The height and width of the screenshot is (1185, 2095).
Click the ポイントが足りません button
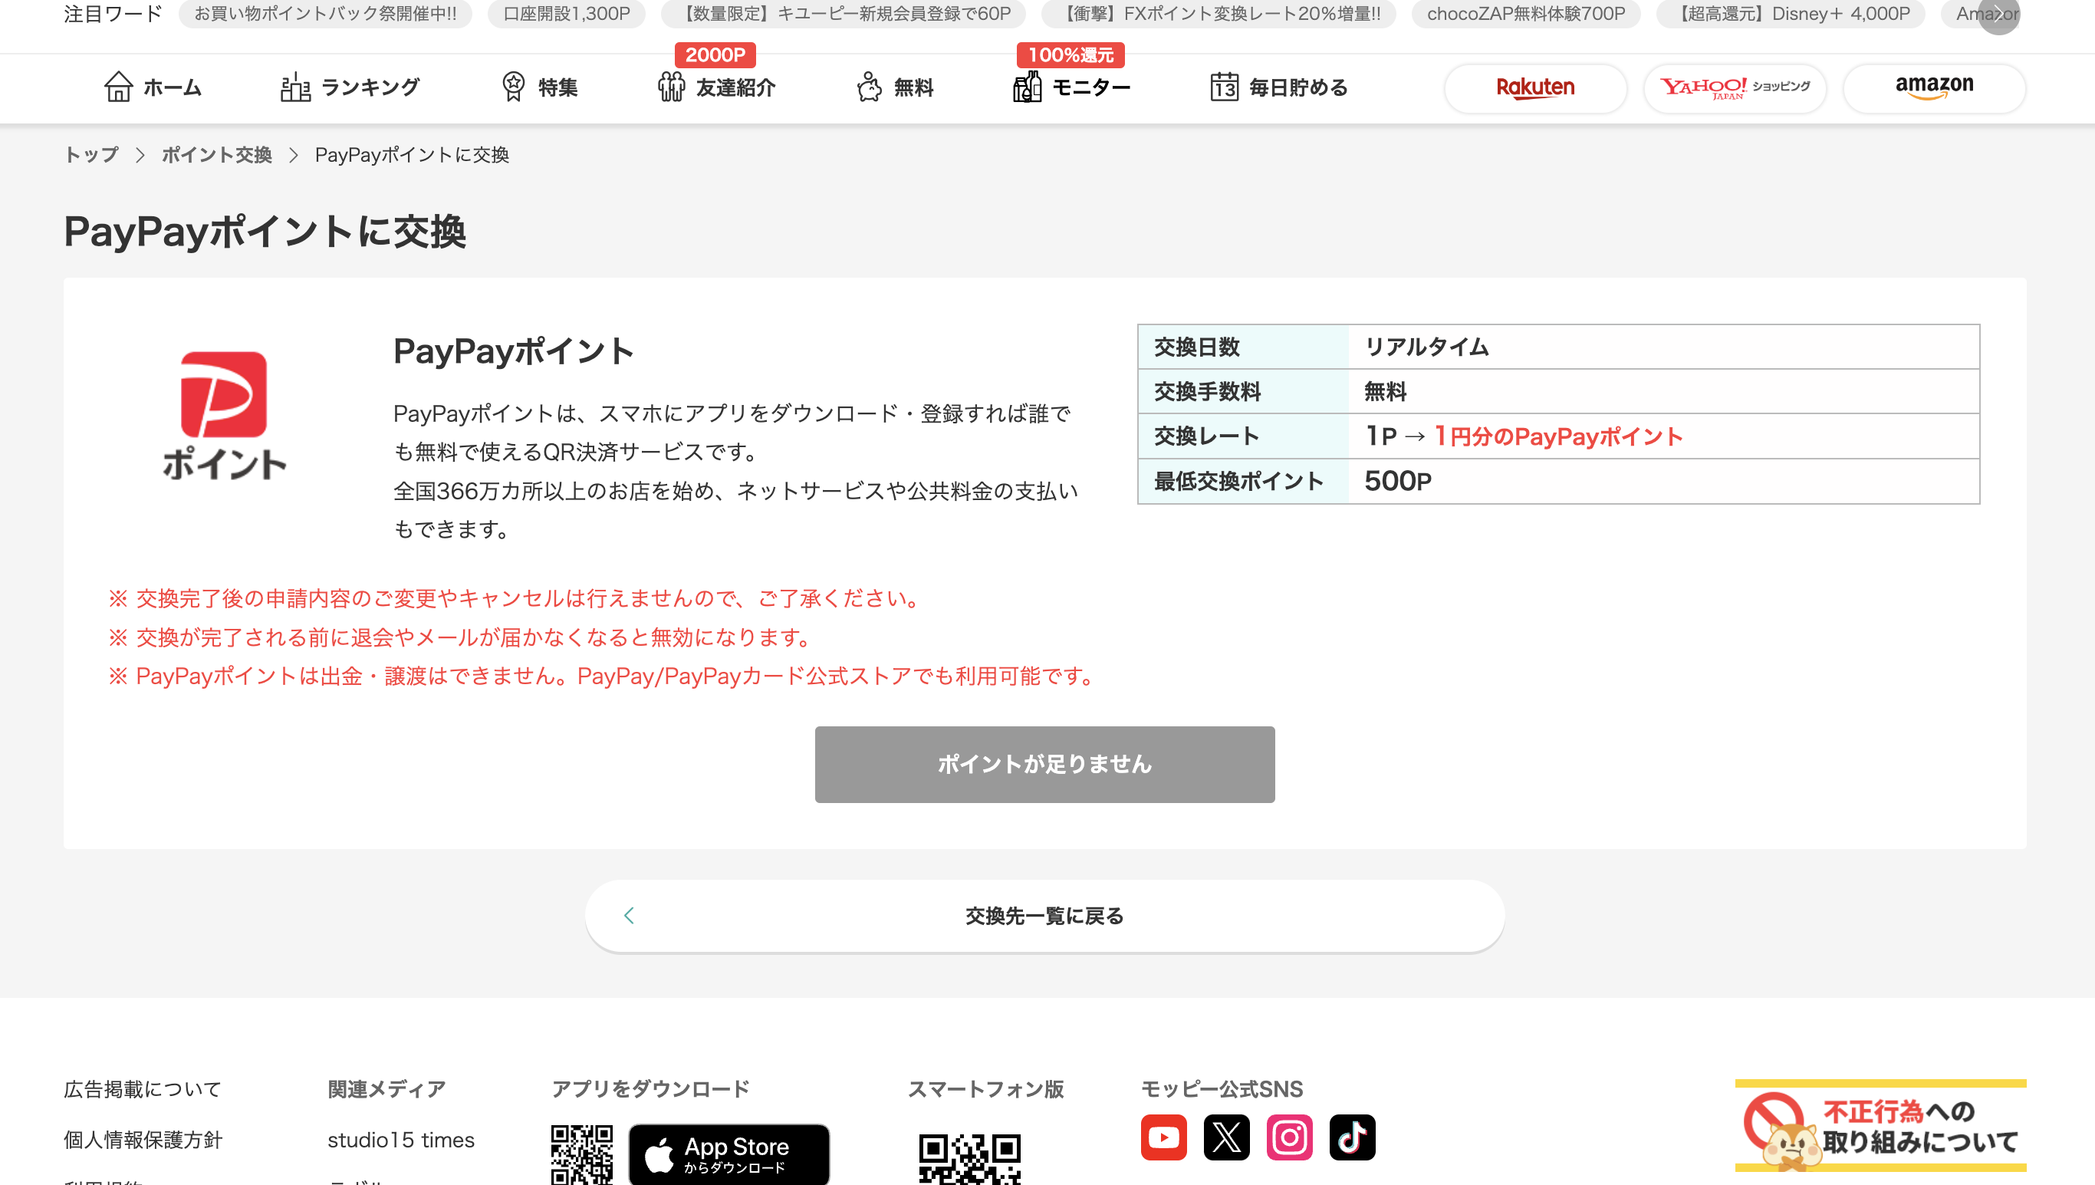[x=1044, y=764]
